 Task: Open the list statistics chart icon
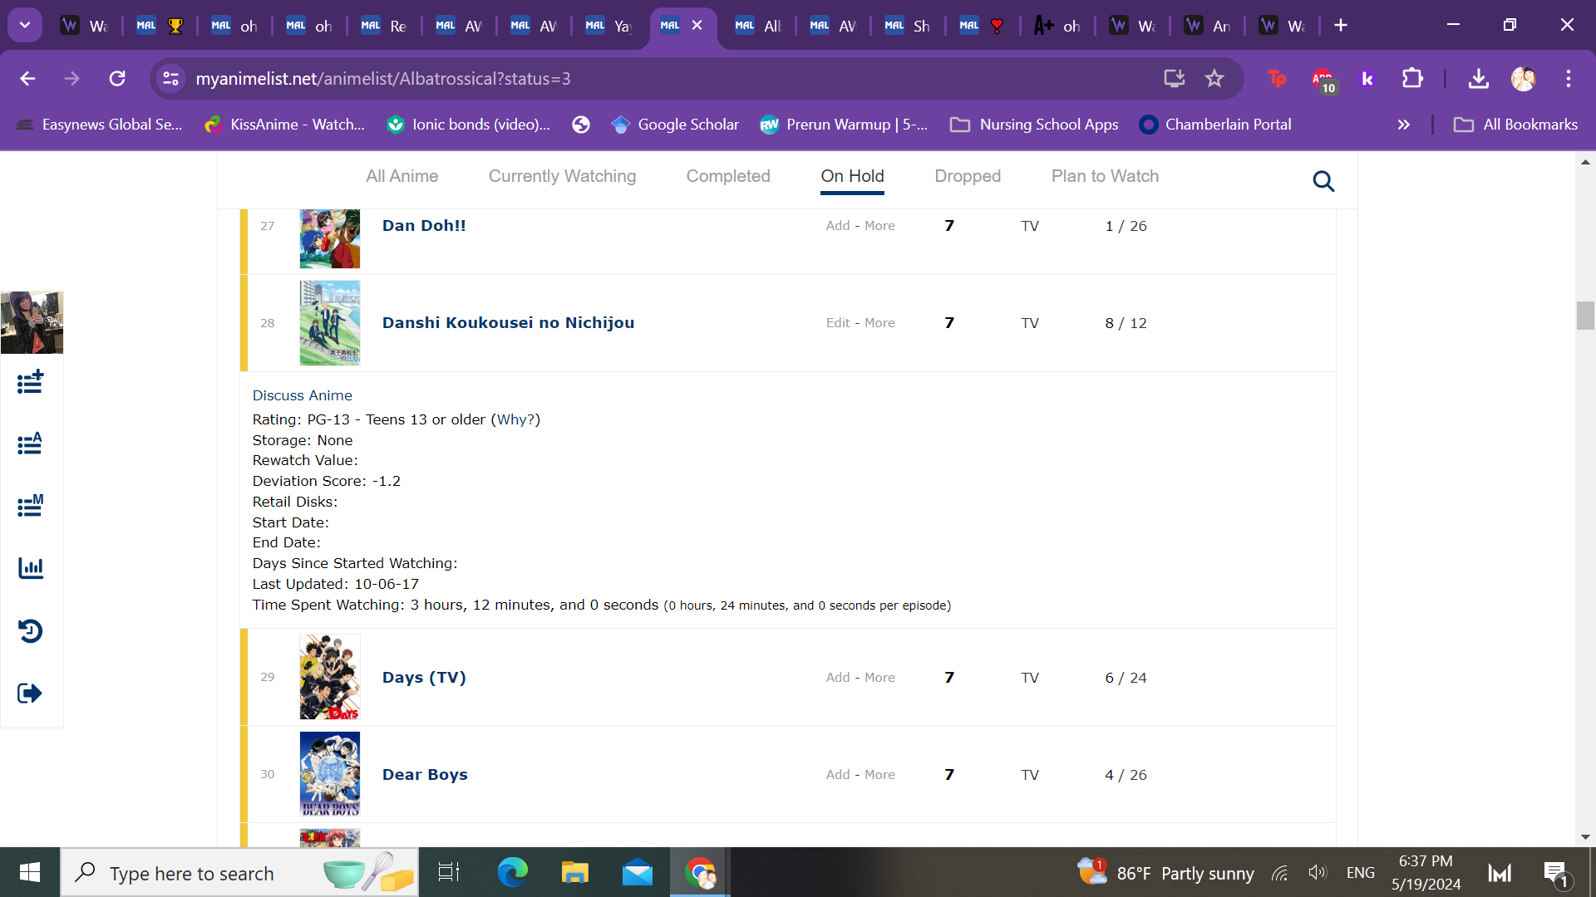coord(30,568)
